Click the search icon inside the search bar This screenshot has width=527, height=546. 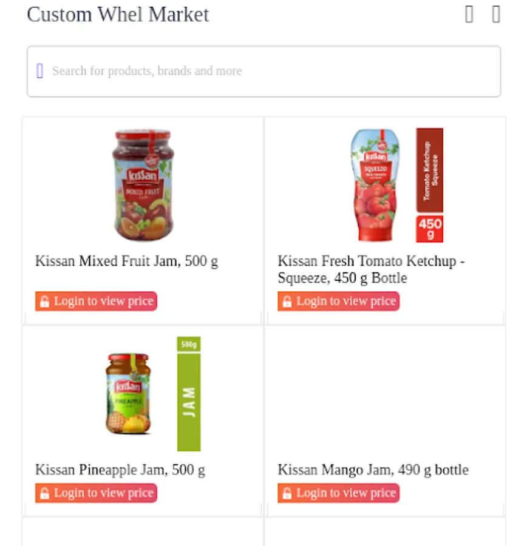tap(39, 71)
